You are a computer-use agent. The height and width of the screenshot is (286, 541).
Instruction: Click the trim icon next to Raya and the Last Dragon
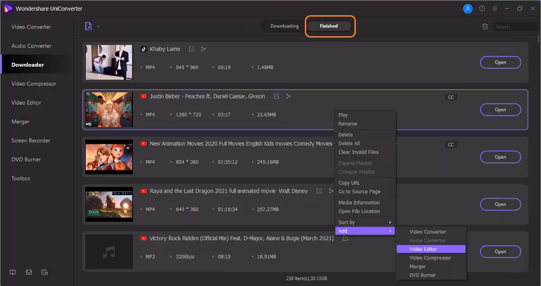331,191
